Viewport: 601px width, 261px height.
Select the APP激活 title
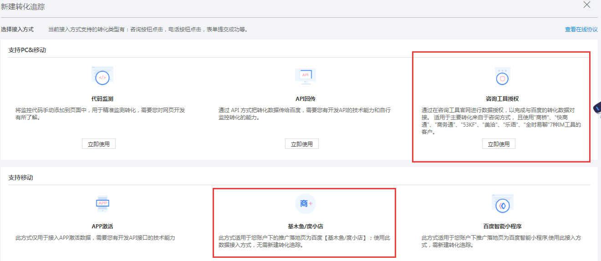(102, 226)
